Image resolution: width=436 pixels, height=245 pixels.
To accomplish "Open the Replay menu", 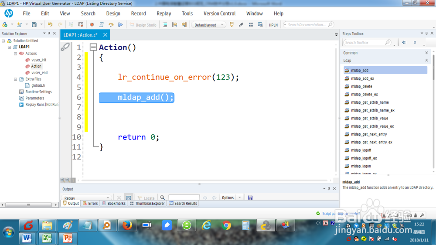I will point(164,14).
